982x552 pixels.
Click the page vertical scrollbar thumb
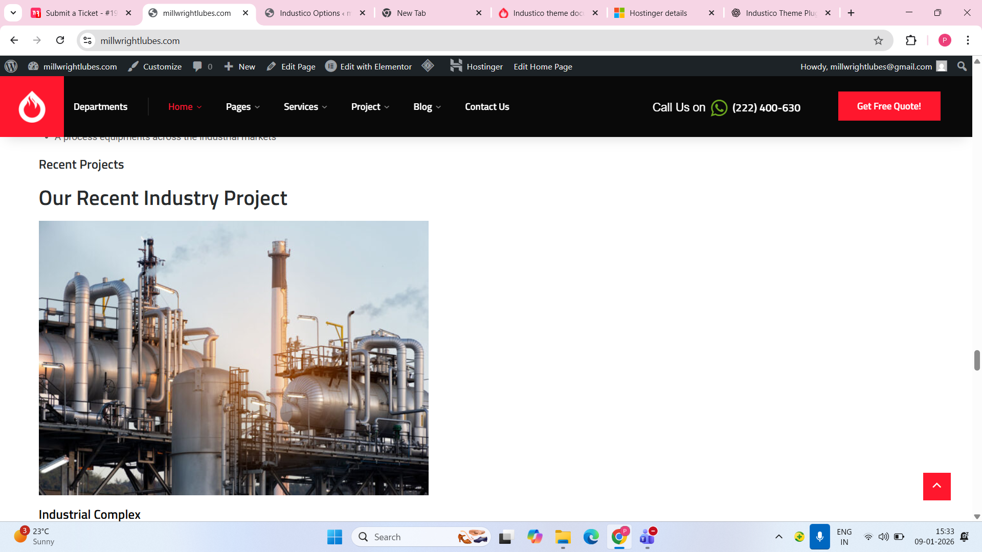coord(976,360)
